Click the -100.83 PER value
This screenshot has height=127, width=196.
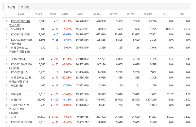point(169,29)
